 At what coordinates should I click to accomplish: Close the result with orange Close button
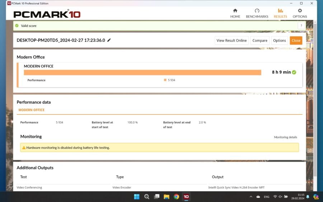click(x=296, y=41)
